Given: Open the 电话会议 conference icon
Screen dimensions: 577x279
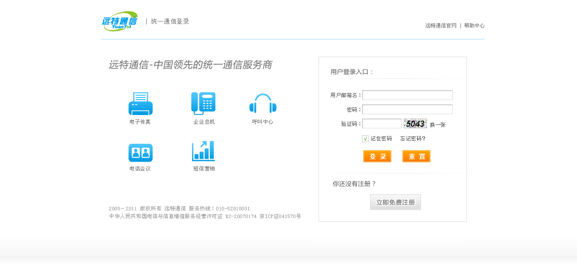Looking at the screenshot, I should point(141,152).
